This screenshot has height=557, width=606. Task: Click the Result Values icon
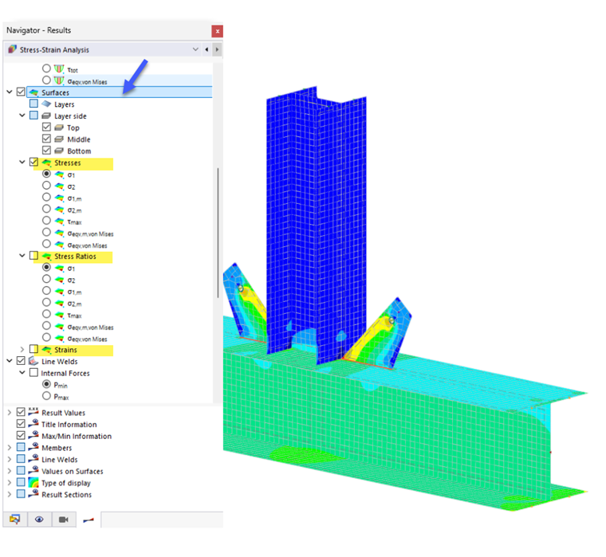[x=33, y=411]
